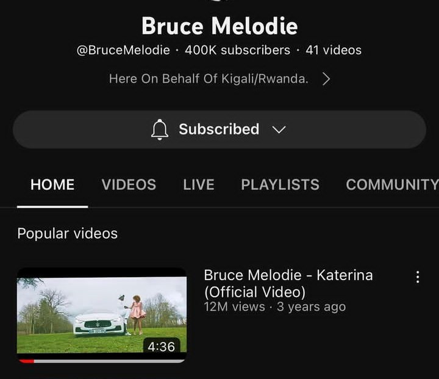Click the 12M views metadata line
The width and height of the screenshot is (439, 379).
[274, 306]
